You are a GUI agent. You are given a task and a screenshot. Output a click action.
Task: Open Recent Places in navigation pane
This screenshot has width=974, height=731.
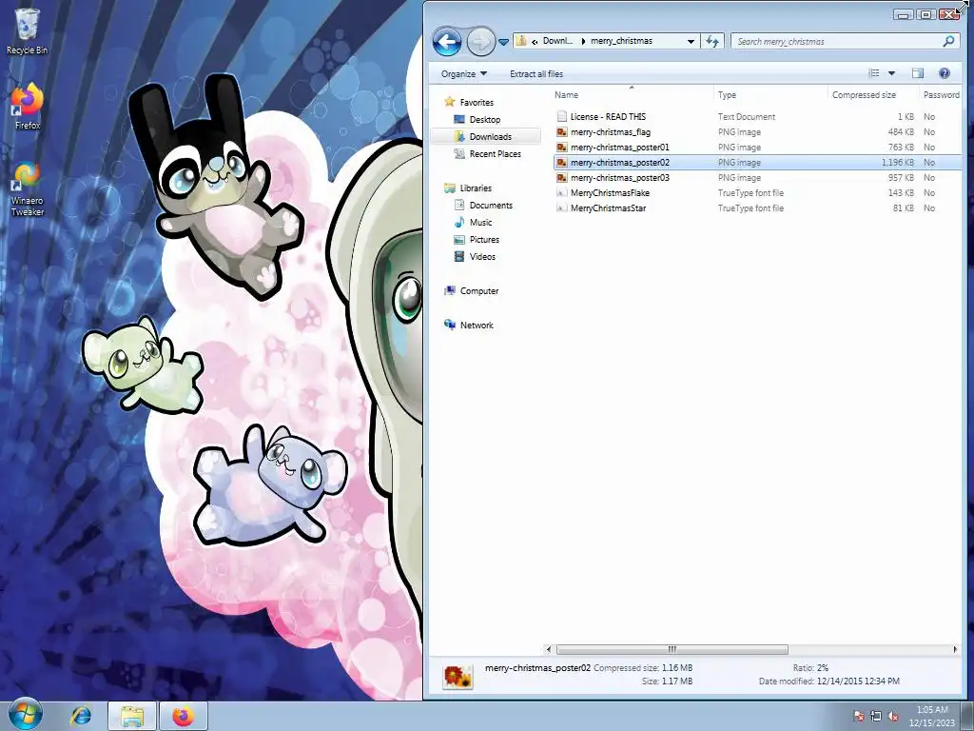click(x=495, y=153)
